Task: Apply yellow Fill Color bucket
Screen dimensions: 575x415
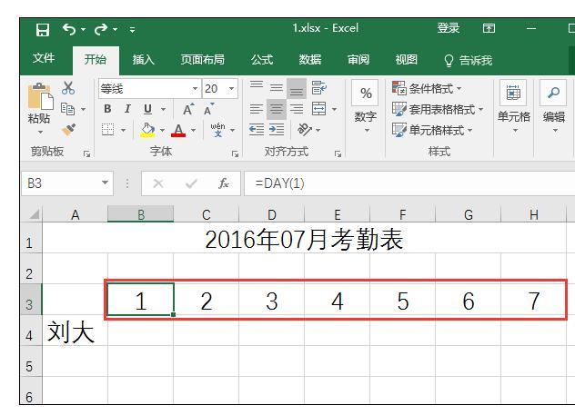Action: [x=147, y=130]
